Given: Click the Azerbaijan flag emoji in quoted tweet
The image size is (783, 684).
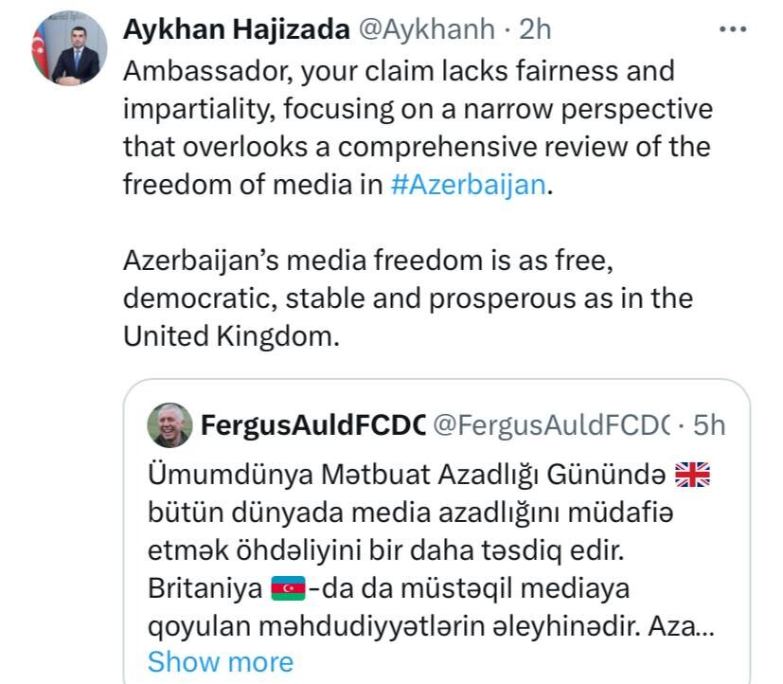Looking at the screenshot, I should pyautogui.click(x=288, y=588).
